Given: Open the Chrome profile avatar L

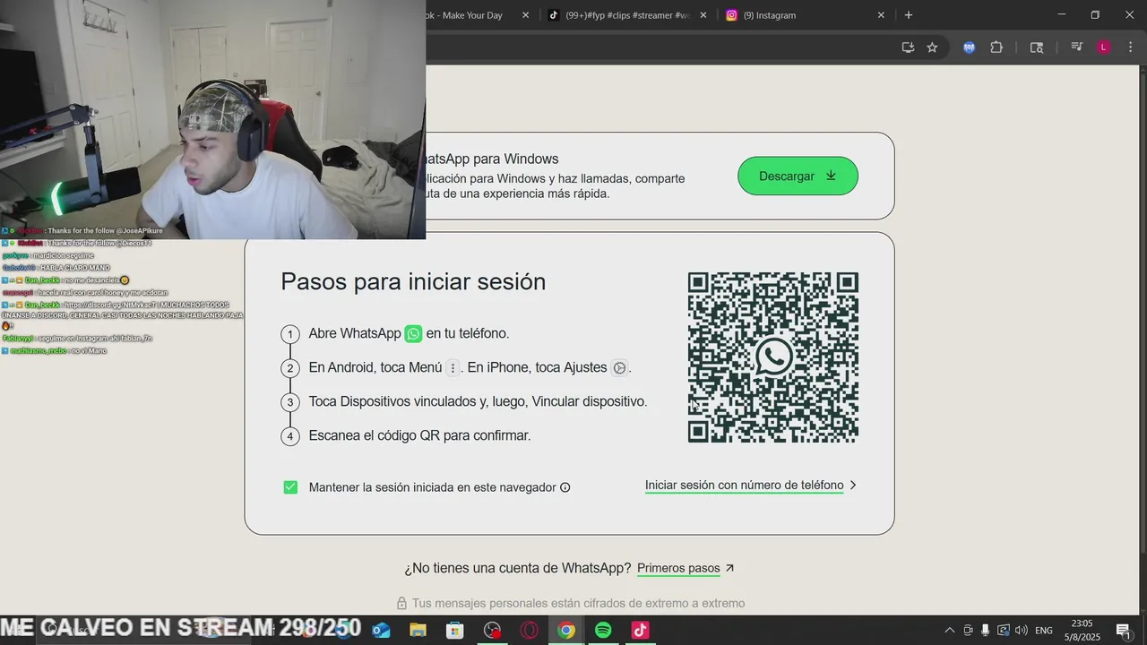Looking at the screenshot, I should click(1104, 47).
